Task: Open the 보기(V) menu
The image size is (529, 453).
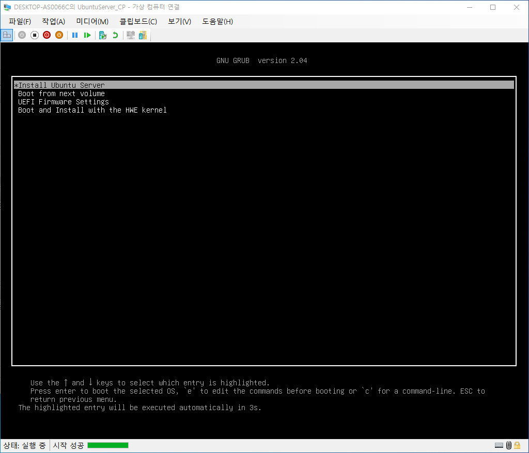Action: point(179,22)
